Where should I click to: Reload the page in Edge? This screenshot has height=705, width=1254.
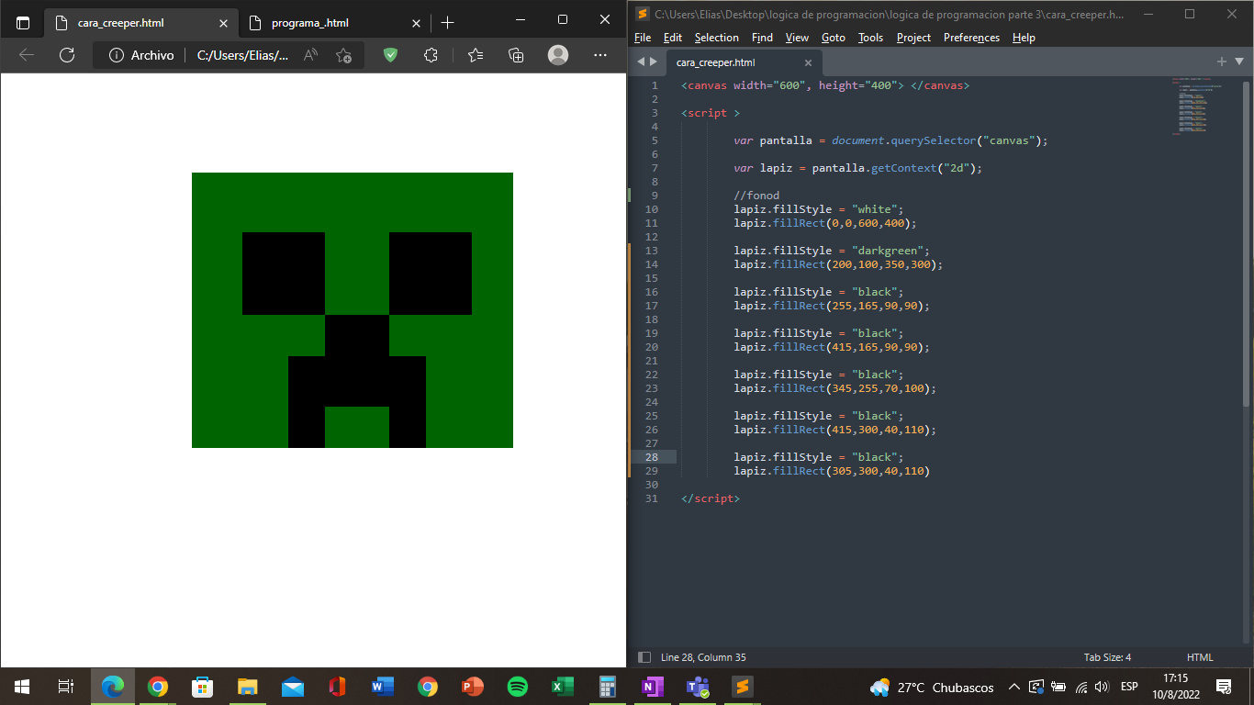[x=67, y=55]
